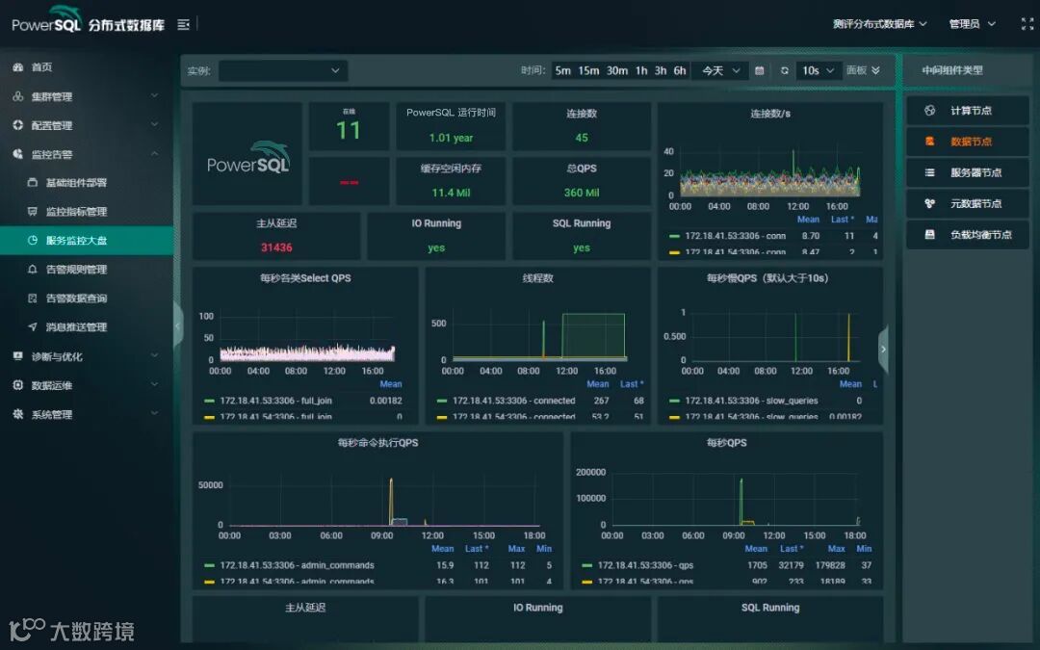Toggle 172.18.41.53:3306 qps legend series
The width and height of the screenshot is (1040, 650).
(x=645, y=565)
